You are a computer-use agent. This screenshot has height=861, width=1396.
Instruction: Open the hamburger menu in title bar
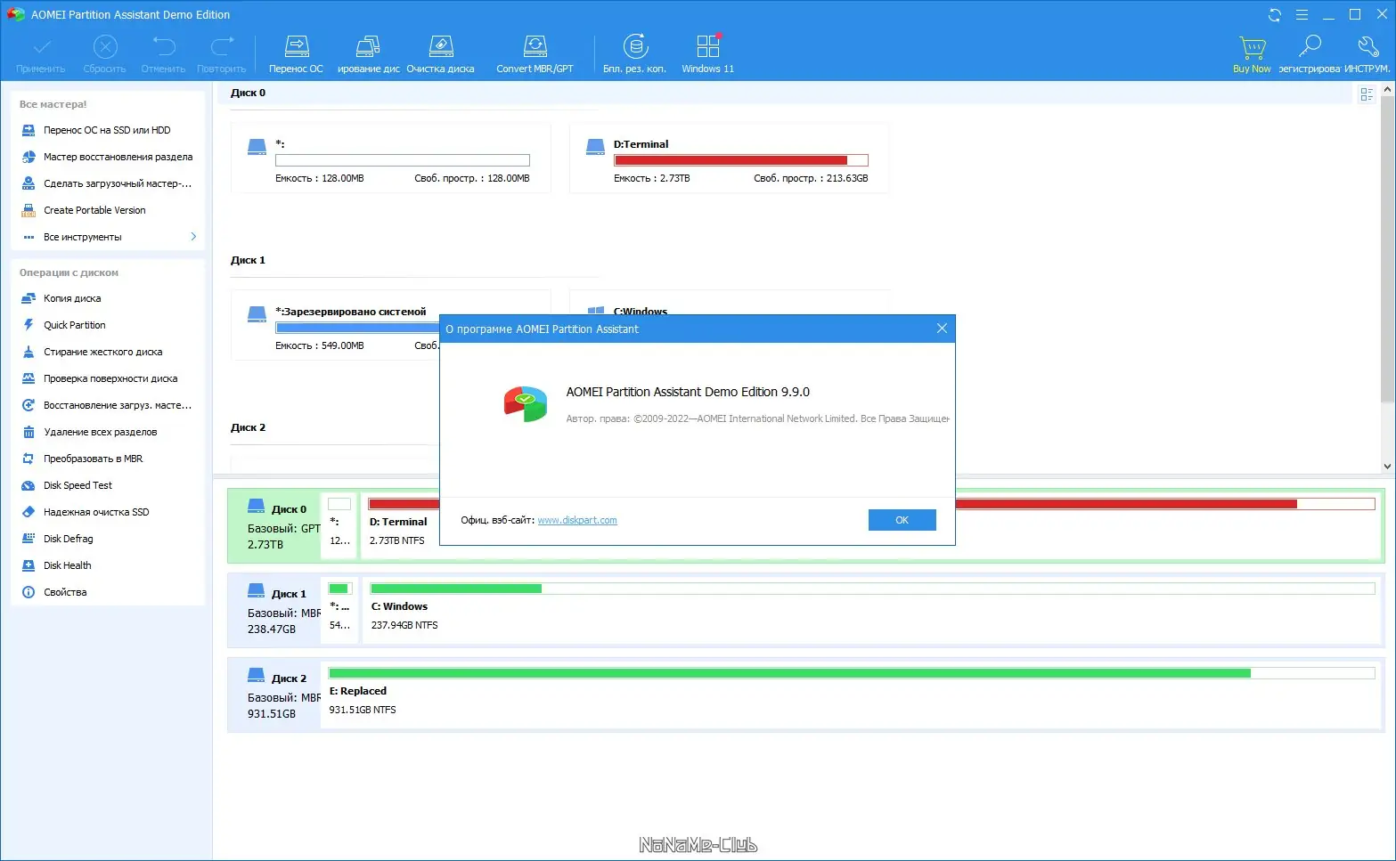(x=1302, y=15)
